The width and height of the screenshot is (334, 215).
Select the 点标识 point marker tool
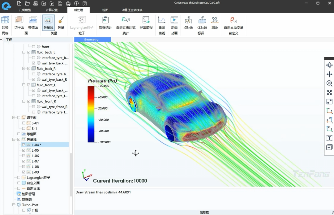click(188, 23)
